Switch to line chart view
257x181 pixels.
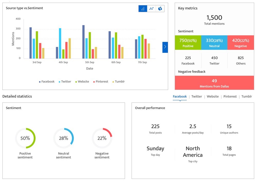coord(151,8)
